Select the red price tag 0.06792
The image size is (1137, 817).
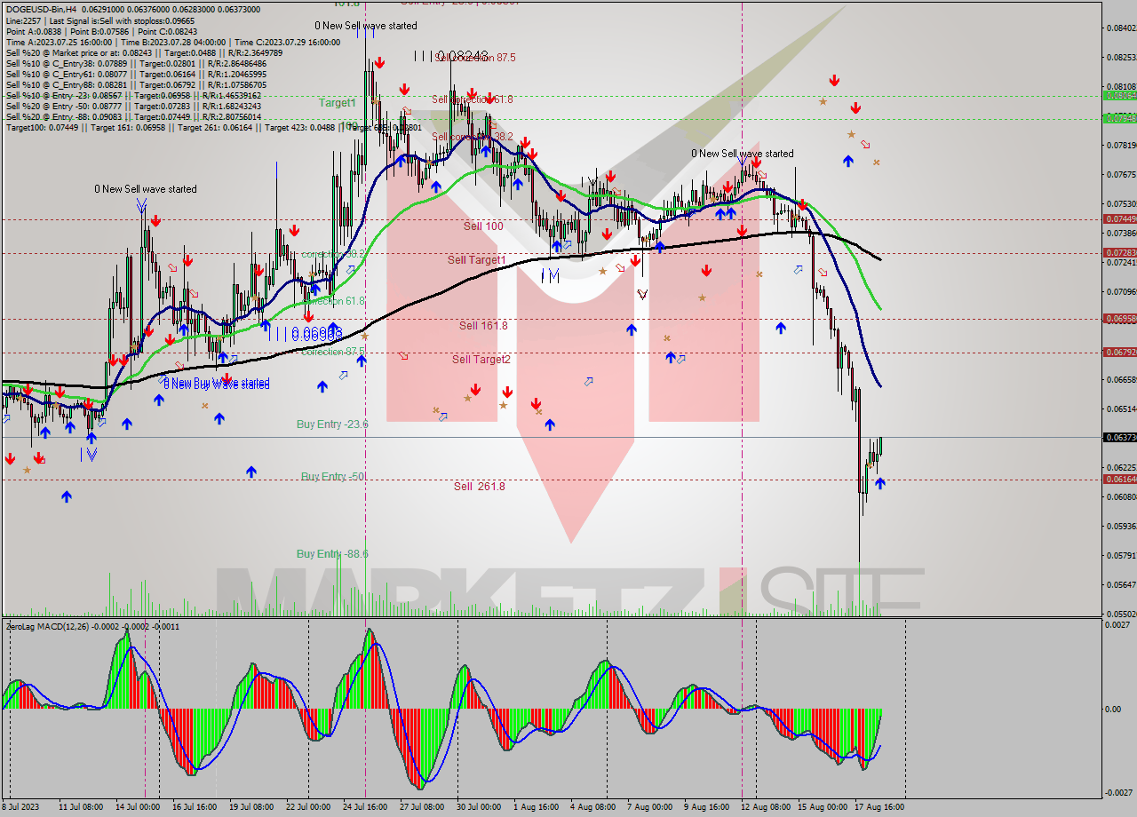pos(1119,353)
